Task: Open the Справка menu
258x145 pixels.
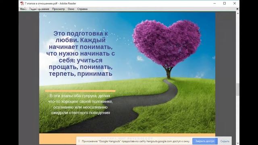Action: pyautogui.click(x=82, y=9)
